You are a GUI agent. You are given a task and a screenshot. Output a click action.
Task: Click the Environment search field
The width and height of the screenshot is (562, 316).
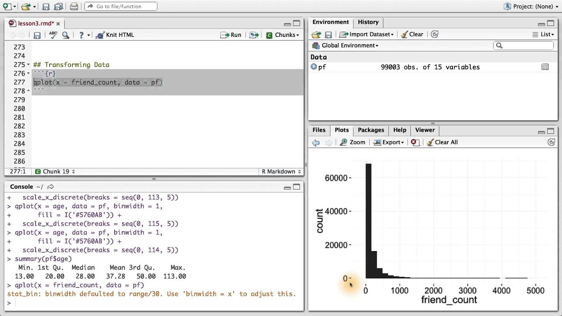point(524,45)
